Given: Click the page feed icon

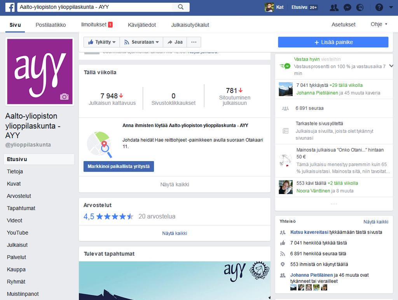Looking at the screenshot, I should 286,131.
